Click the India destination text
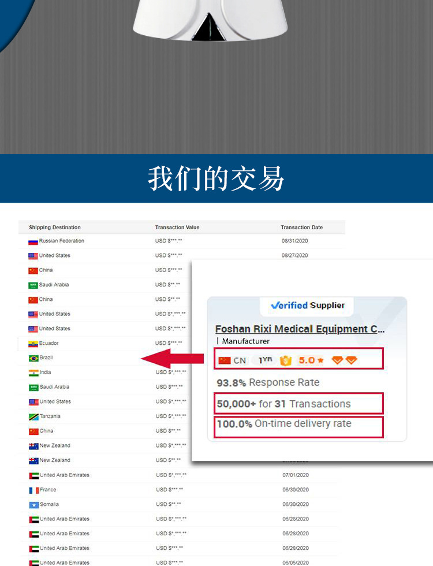 (45, 372)
